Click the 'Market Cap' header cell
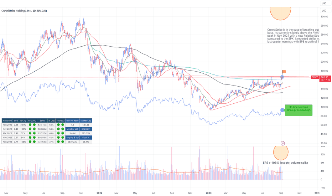The width and height of the screenshot is (332, 196). pyautogui.click(x=86, y=120)
